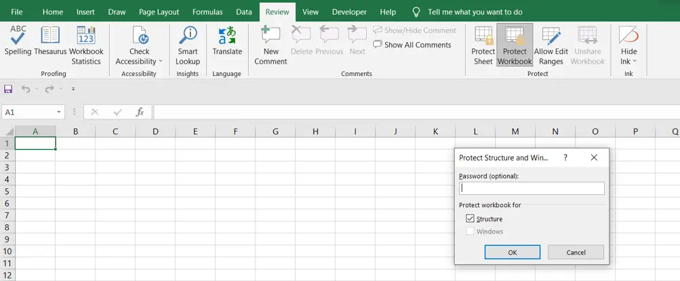Select column B header
The width and height of the screenshot is (680, 281).
(75, 131)
